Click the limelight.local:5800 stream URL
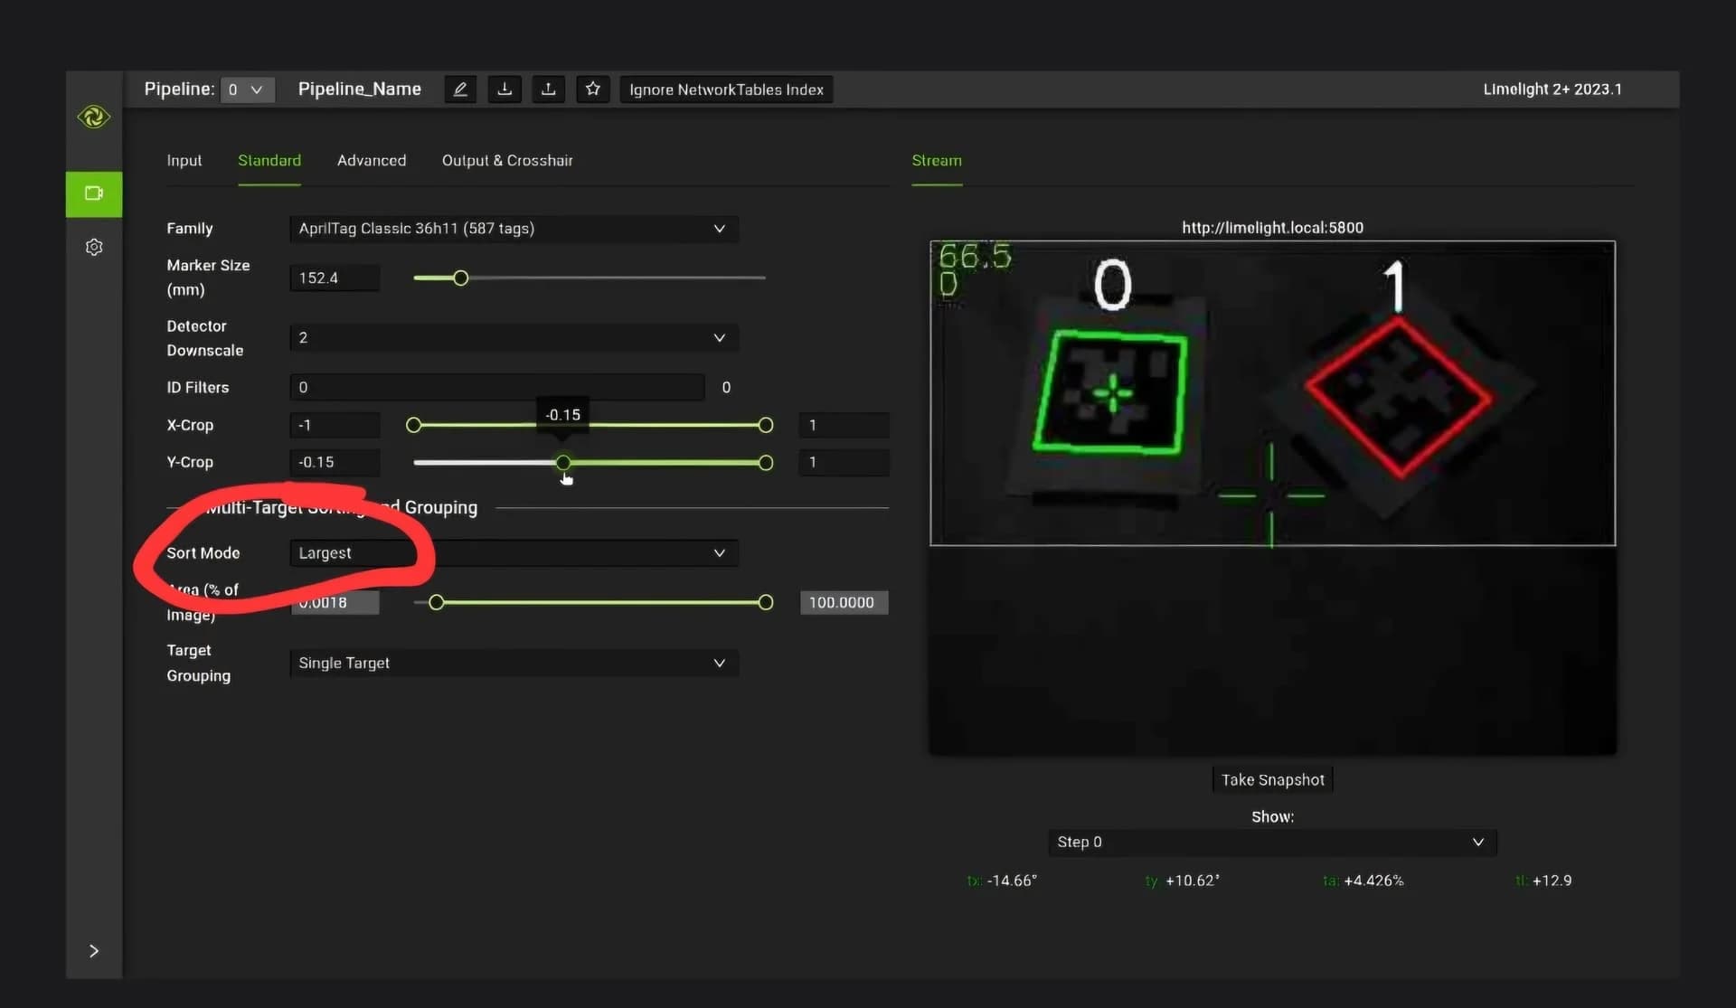 pos(1272,228)
